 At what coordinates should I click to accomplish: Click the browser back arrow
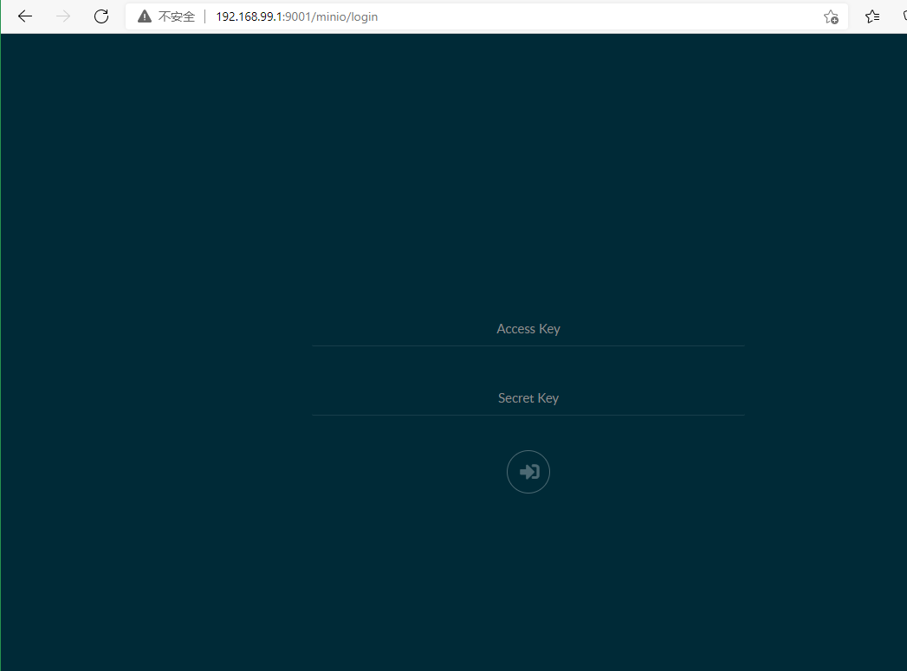pos(25,16)
